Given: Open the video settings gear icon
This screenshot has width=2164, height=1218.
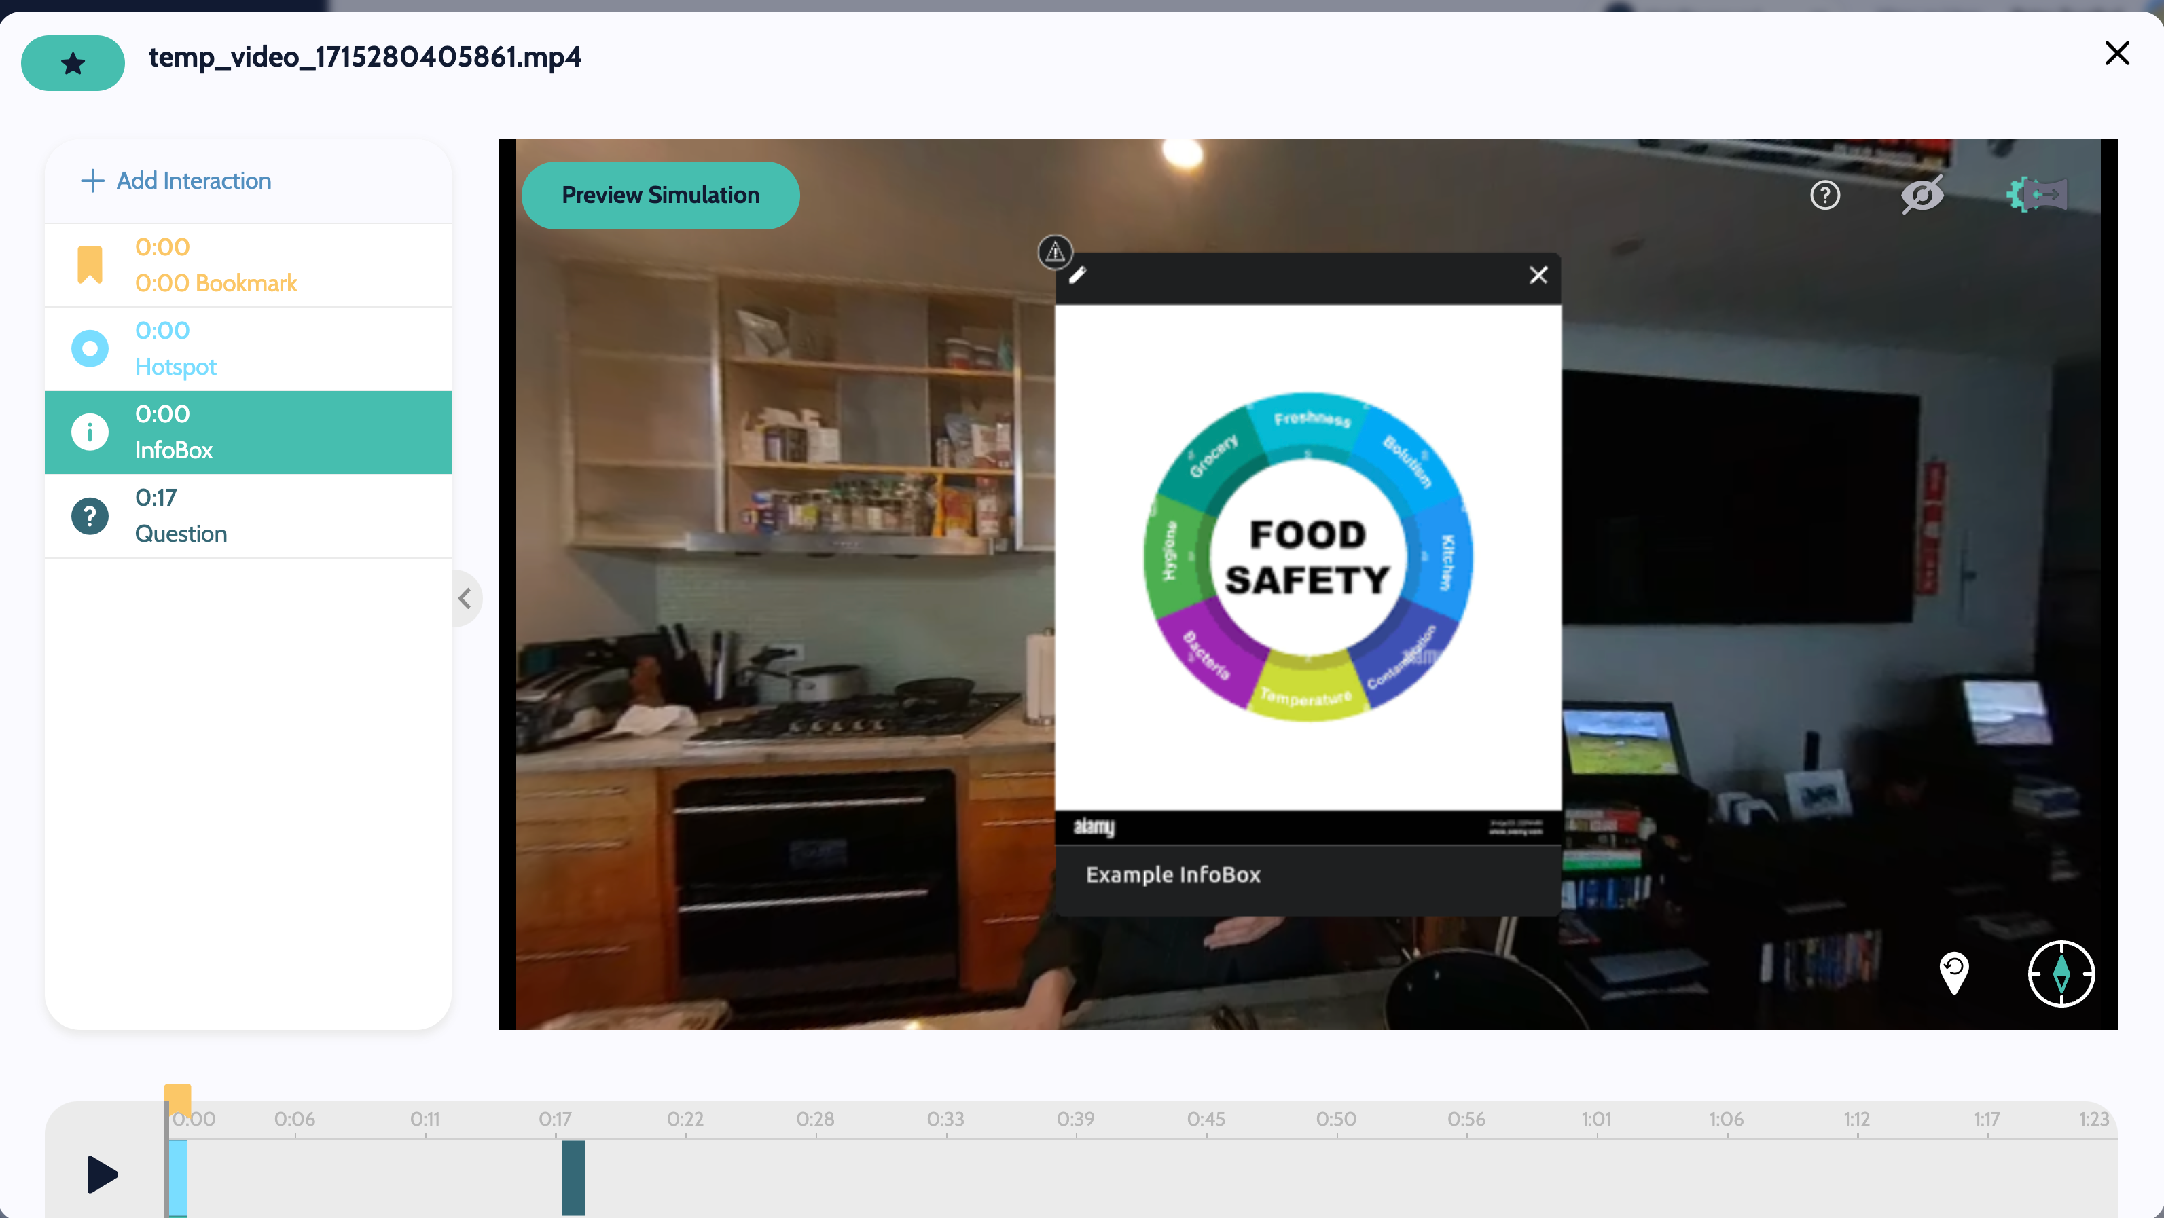Looking at the screenshot, I should point(2036,195).
